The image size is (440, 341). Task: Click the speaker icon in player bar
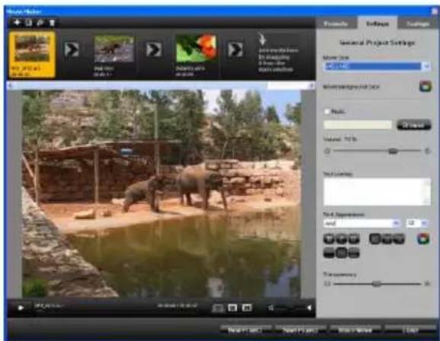point(271,308)
